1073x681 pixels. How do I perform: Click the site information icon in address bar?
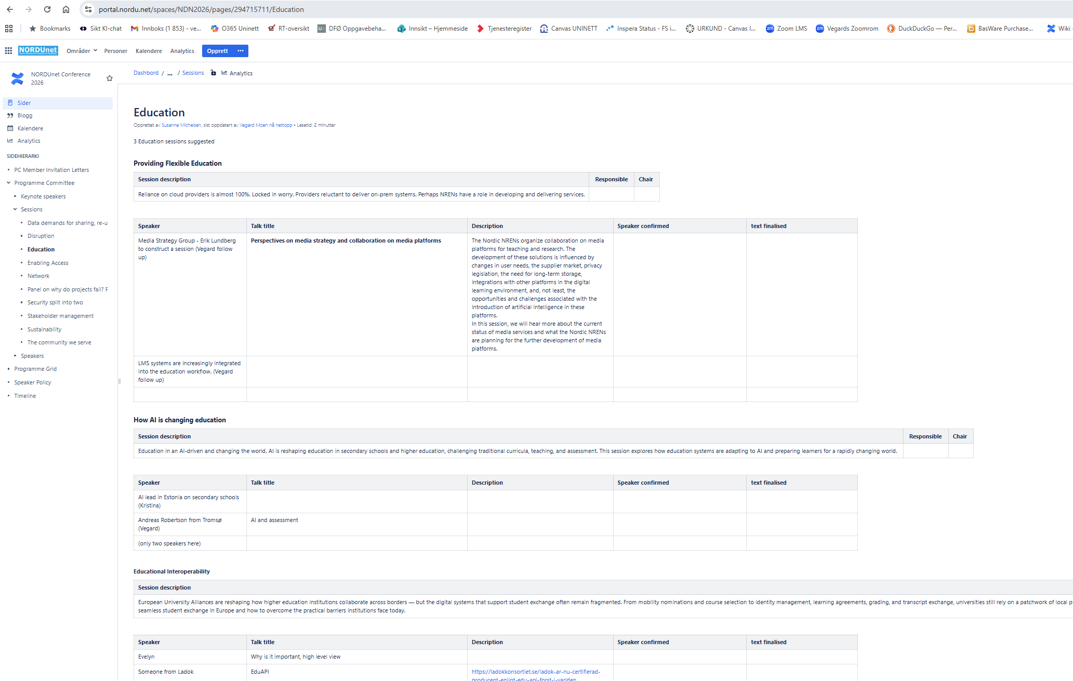click(x=88, y=9)
